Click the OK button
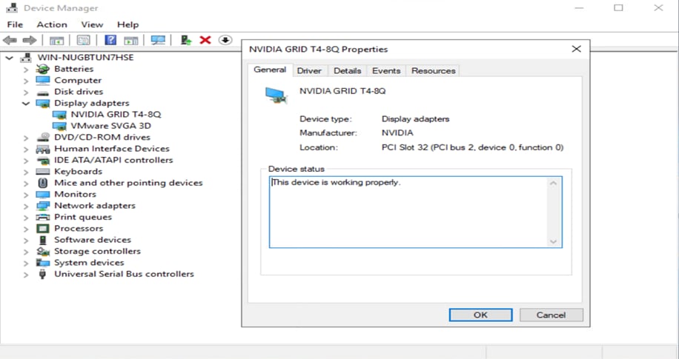Screen dimensions: 679x359 480,315
